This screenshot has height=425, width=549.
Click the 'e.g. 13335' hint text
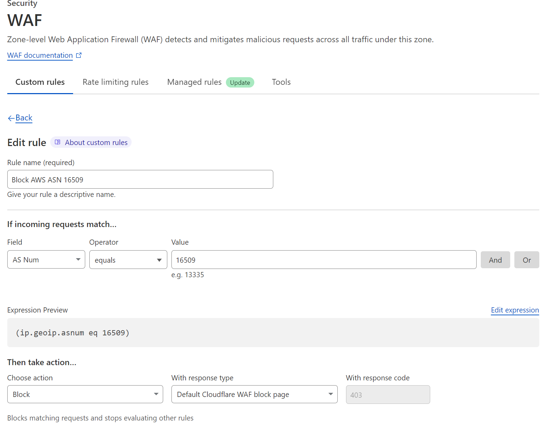tap(188, 275)
